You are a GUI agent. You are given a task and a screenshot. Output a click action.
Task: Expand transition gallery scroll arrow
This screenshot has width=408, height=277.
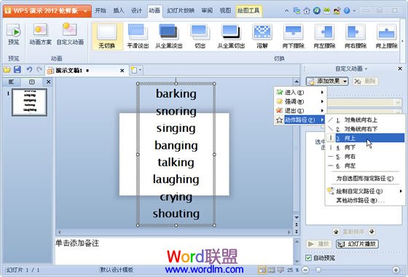(402, 41)
